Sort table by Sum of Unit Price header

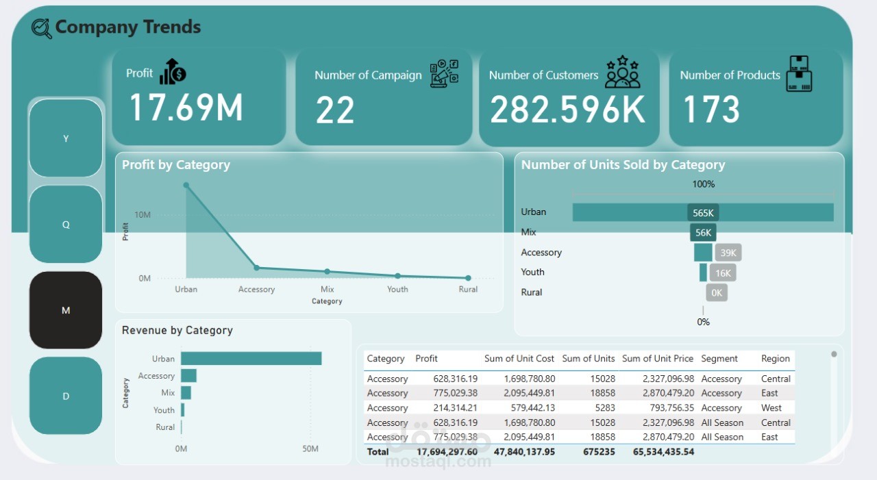658,359
